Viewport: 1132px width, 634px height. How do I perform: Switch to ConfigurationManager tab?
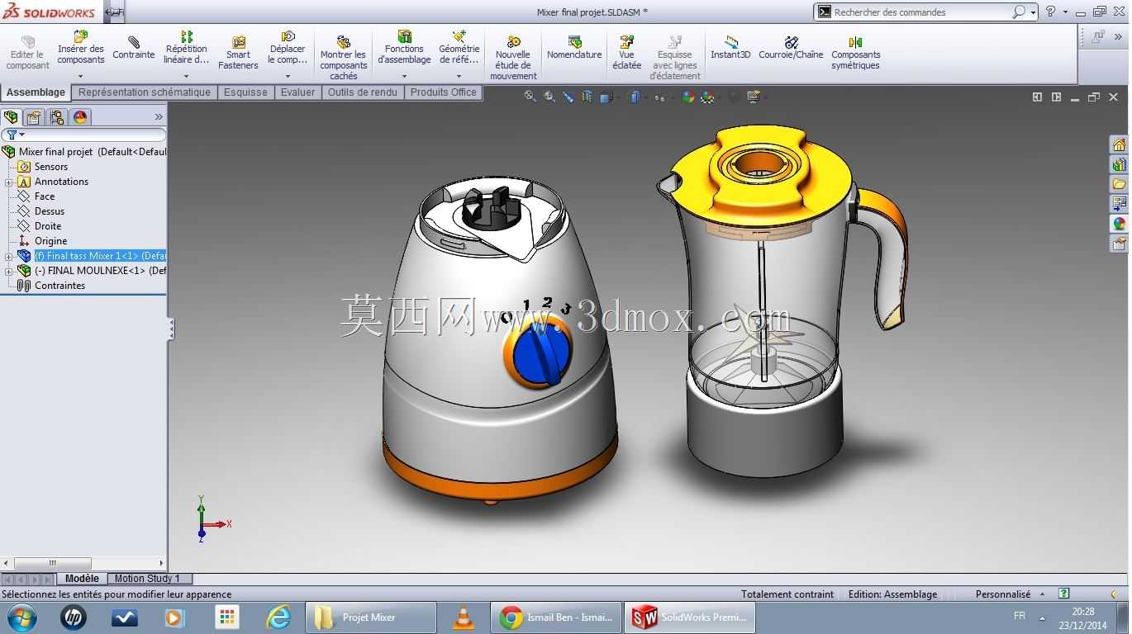(57, 117)
